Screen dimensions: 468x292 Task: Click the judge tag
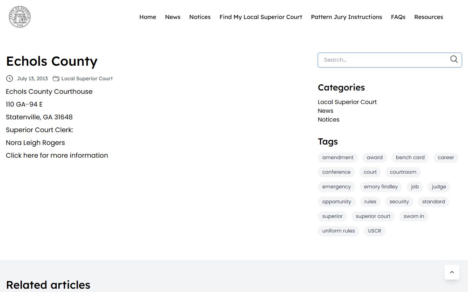point(439,187)
